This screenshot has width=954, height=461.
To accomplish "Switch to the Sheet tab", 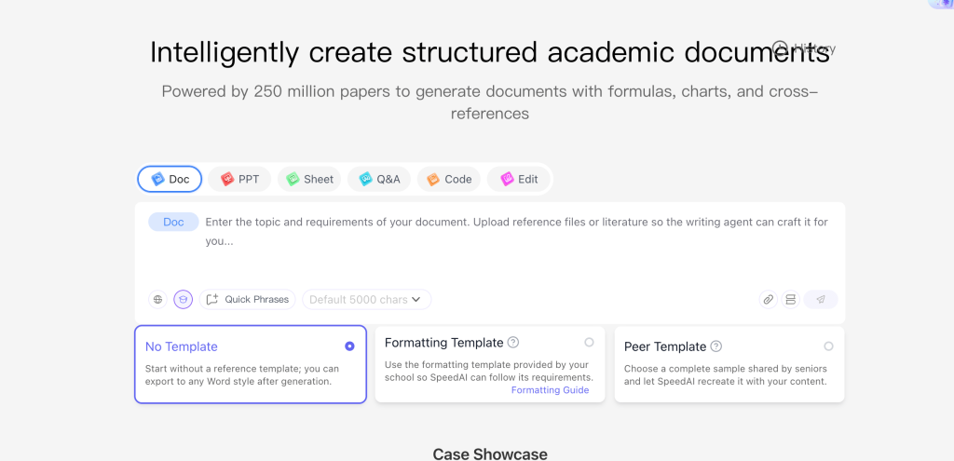I will 309,179.
